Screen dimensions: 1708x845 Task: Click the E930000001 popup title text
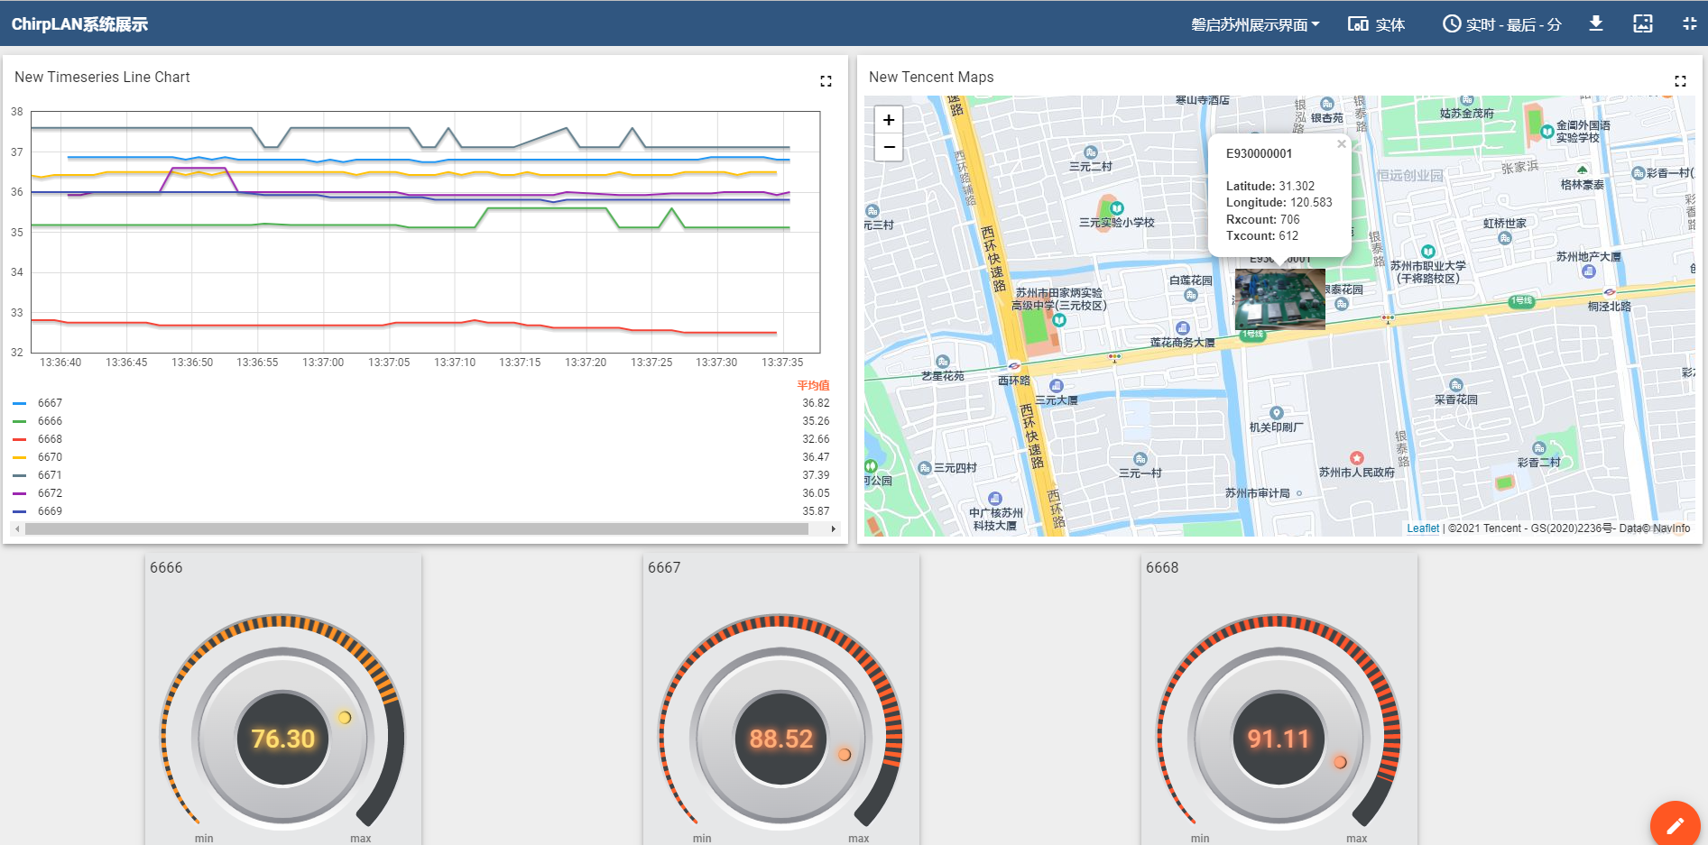click(x=1259, y=154)
